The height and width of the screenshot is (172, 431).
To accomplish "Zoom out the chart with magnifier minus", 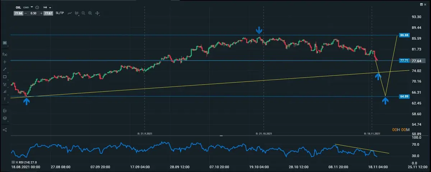I will (x=83, y=13).
